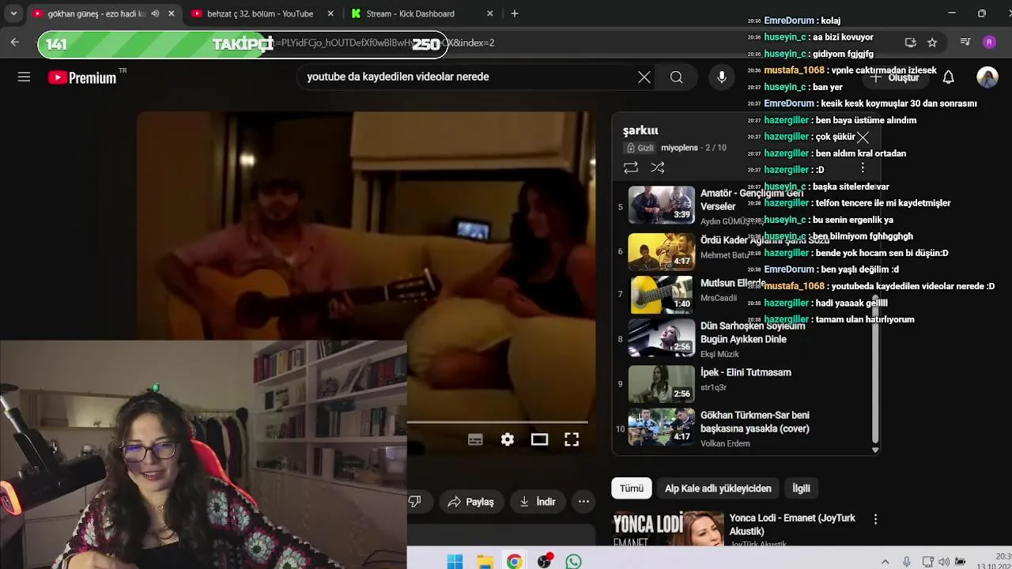Start voice search with microphone icon
The image size is (1012, 569).
coord(721,77)
